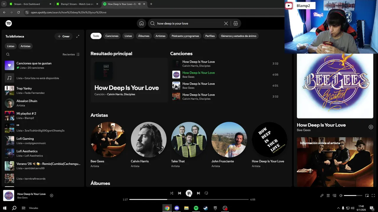
Task: Open mini player icon
Action: pos(367,196)
